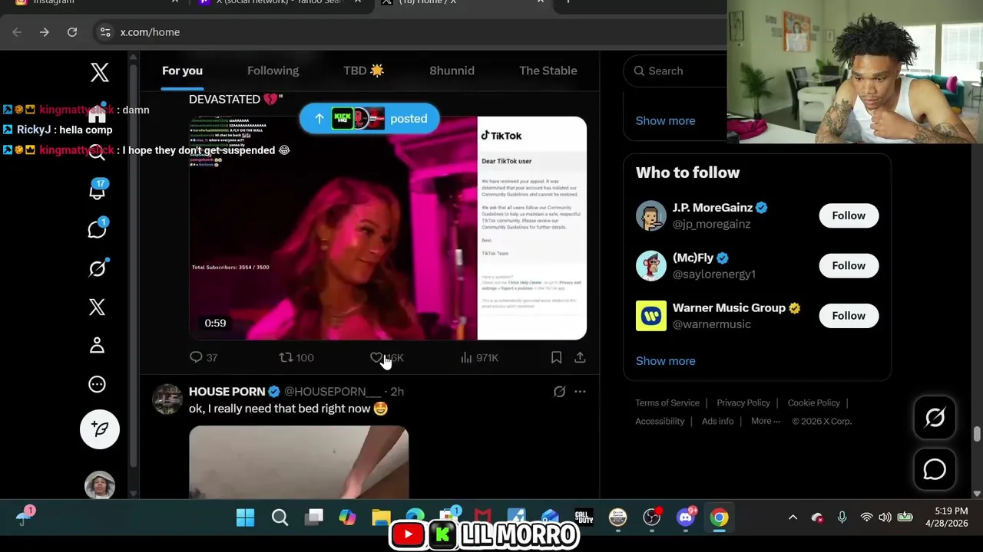Image resolution: width=983 pixels, height=552 pixels.
Task: Open HOUSE PORN bed image
Action: [299, 462]
